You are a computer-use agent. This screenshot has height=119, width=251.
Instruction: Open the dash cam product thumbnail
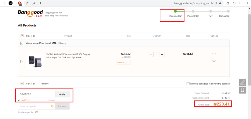[x=35, y=62]
